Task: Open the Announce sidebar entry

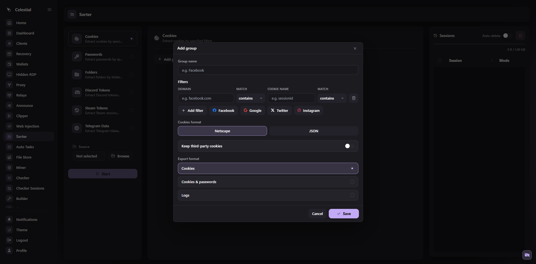Action: click(28, 106)
